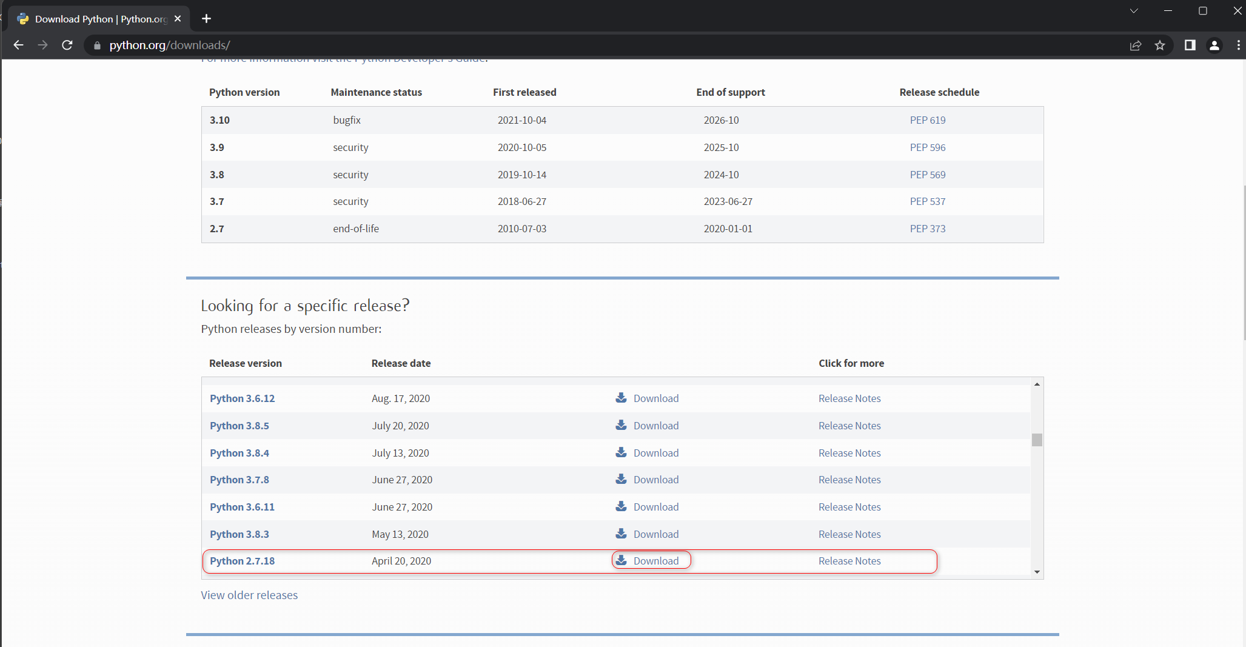The height and width of the screenshot is (647, 1246).
Task: Click Download link for Python 3.8.4
Action: coord(656,453)
